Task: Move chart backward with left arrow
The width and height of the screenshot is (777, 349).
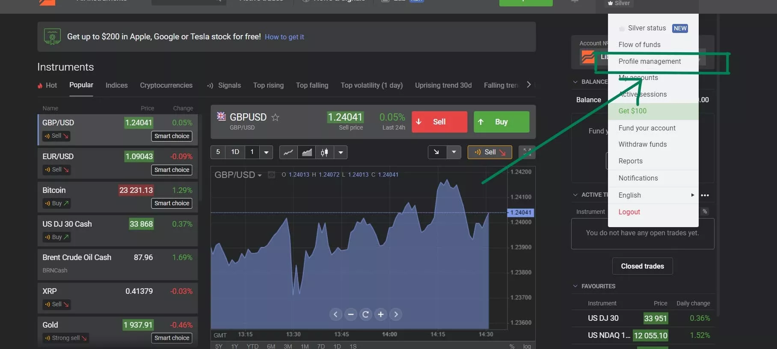Action: point(335,314)
